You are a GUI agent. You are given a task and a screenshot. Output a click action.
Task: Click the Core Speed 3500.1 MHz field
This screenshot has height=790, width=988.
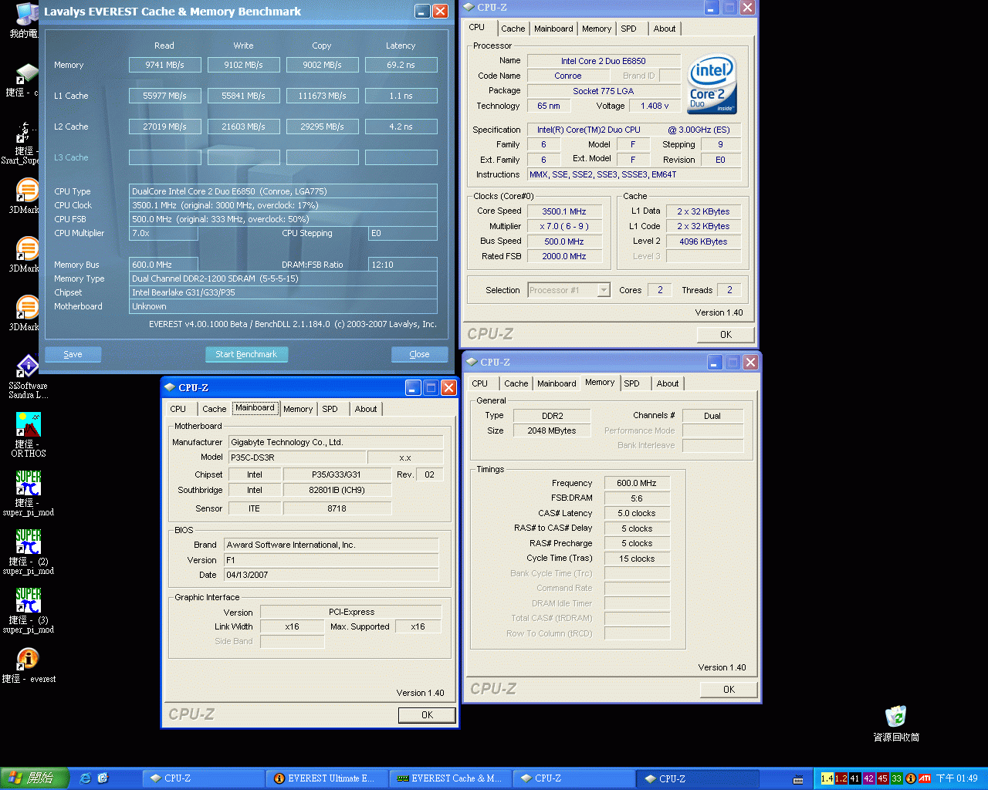pos(564,211)
